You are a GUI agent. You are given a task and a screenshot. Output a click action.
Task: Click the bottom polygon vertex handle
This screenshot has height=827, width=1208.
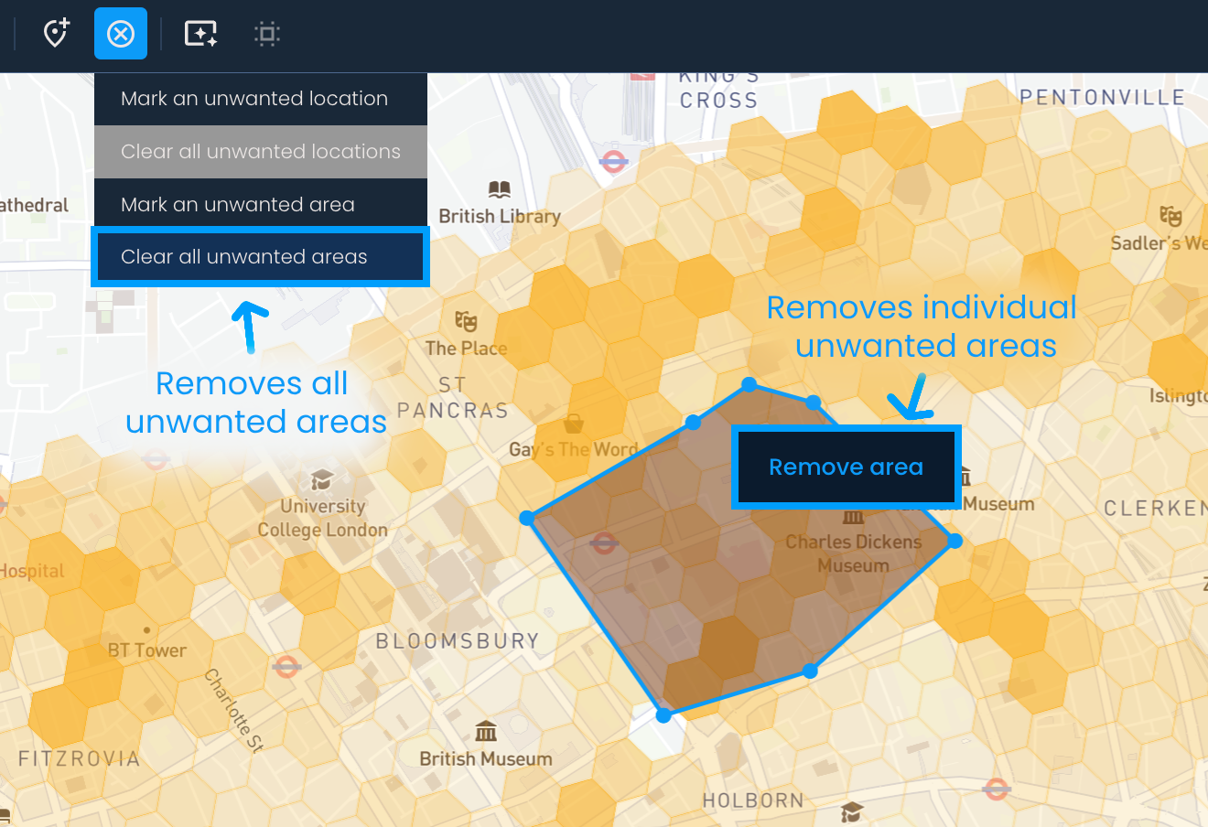tap(663, 715)
